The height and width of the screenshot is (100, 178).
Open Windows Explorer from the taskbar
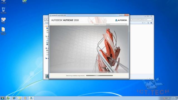pos(20,98)
